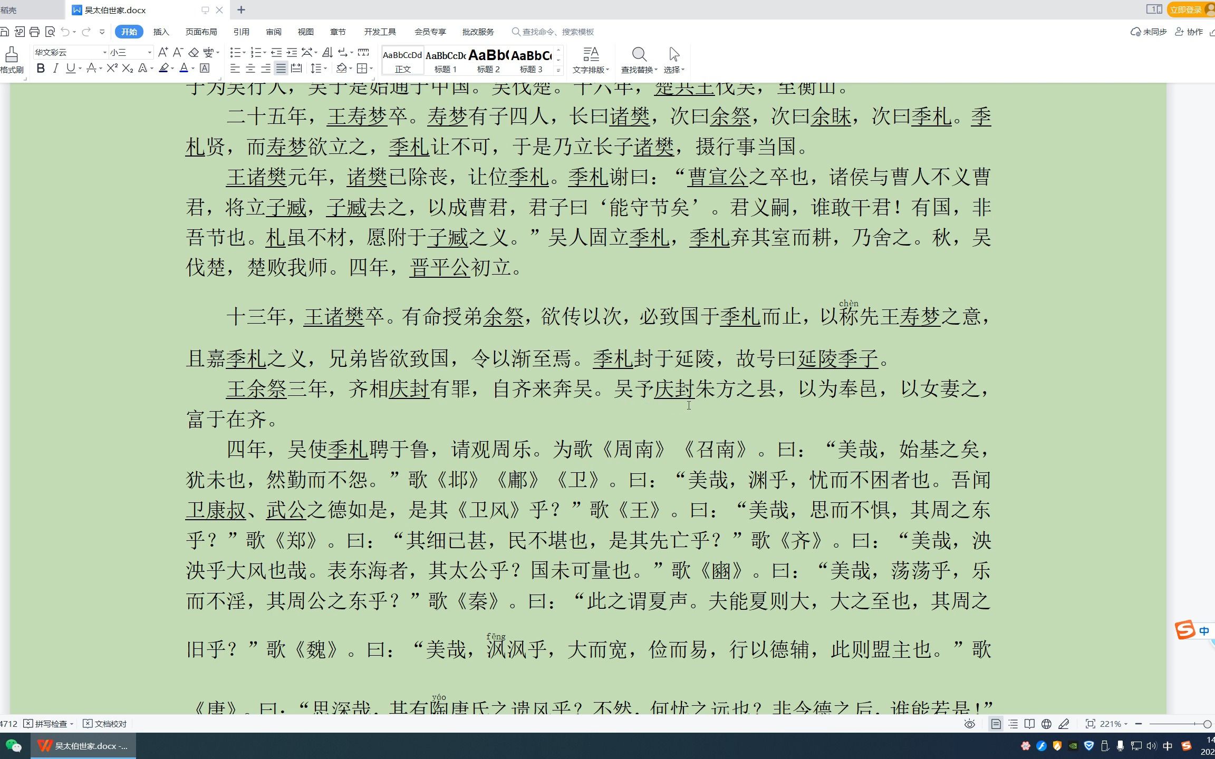
Task: Switch to outline view in status bar
Action: point(1013,724)
